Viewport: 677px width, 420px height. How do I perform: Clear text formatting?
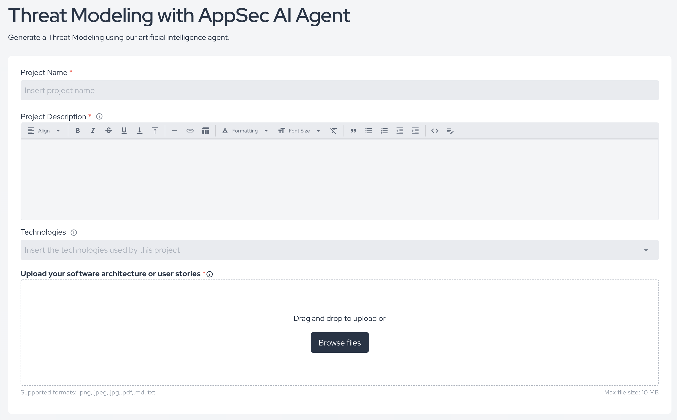(x=333, y=130)
